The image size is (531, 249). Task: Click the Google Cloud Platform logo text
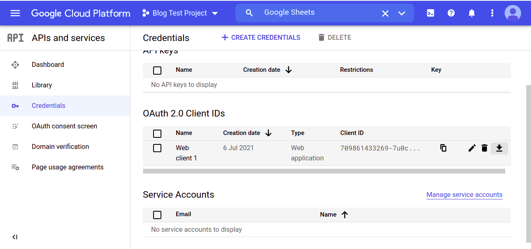tap(81, 13)
